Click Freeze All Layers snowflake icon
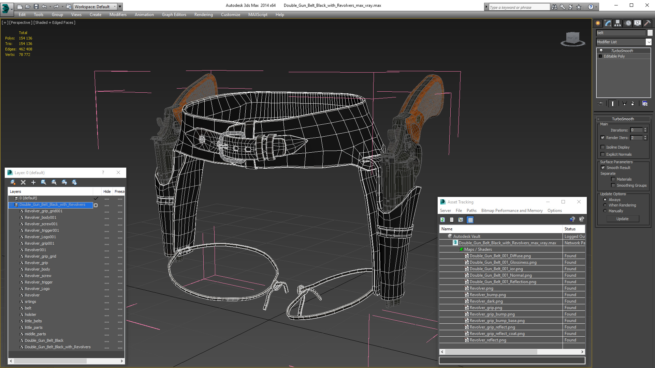Viewport: 655px width, 368px height. (74, 182)
